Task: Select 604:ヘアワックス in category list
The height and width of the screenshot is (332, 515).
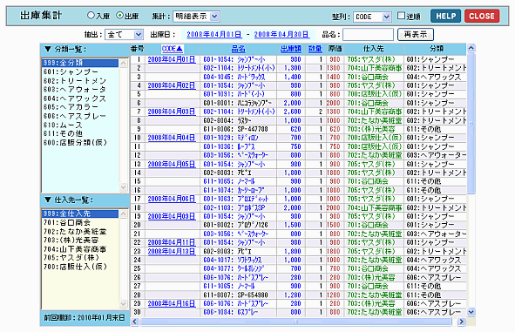Action: [x=80, y=98]
